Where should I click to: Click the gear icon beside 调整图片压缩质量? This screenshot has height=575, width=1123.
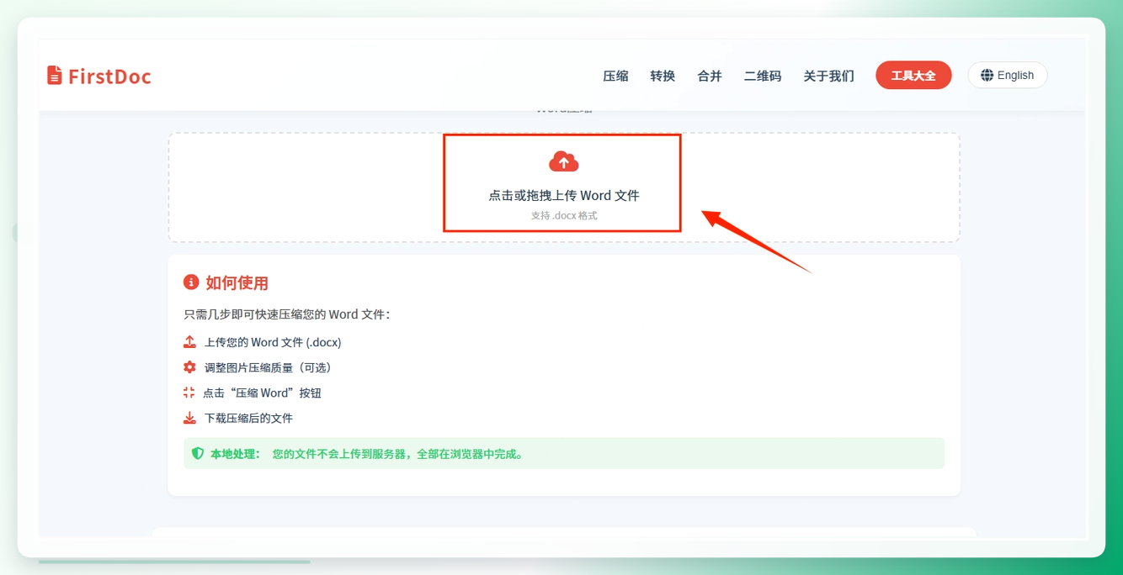point(189,367)
